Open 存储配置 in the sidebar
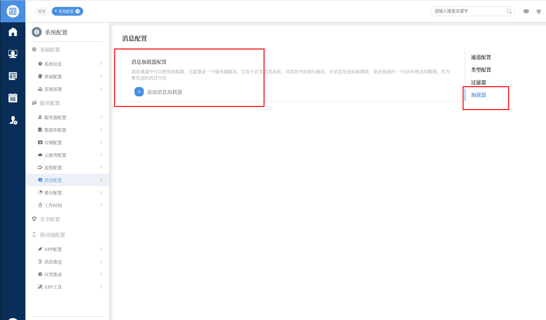 pos(53,143)
